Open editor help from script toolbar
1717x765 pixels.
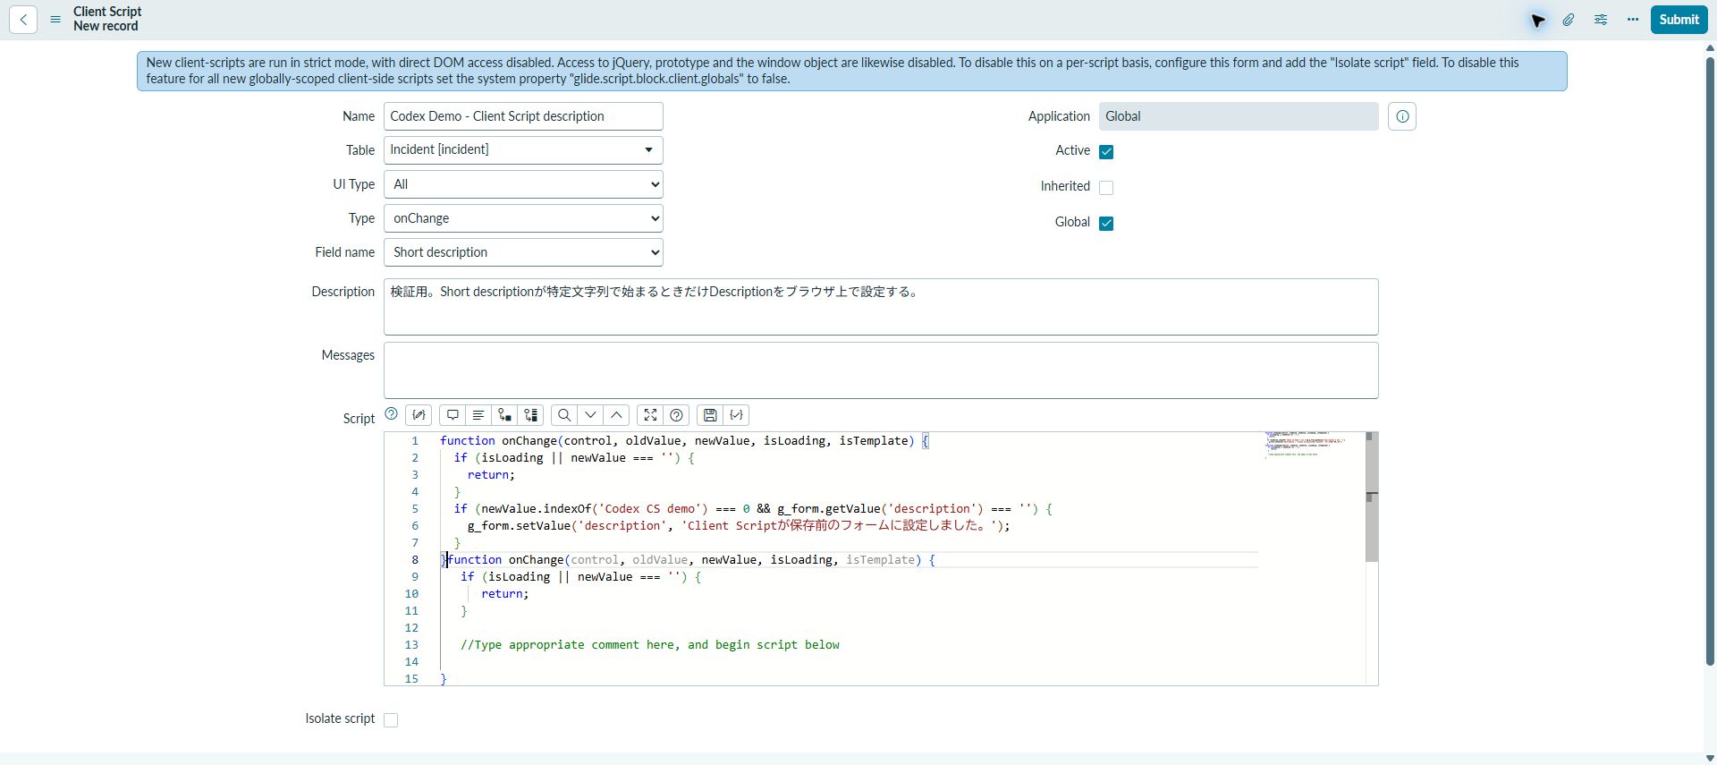pos(677,415)
